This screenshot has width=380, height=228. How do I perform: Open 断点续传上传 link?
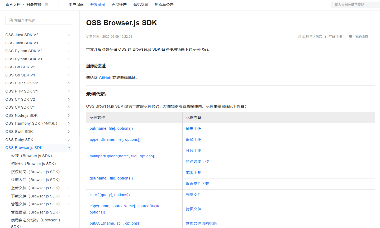(x=197, y=162)
